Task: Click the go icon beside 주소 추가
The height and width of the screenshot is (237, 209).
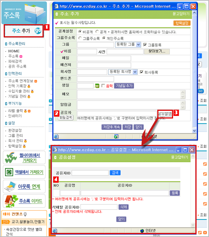Action: tap(38, 31)
